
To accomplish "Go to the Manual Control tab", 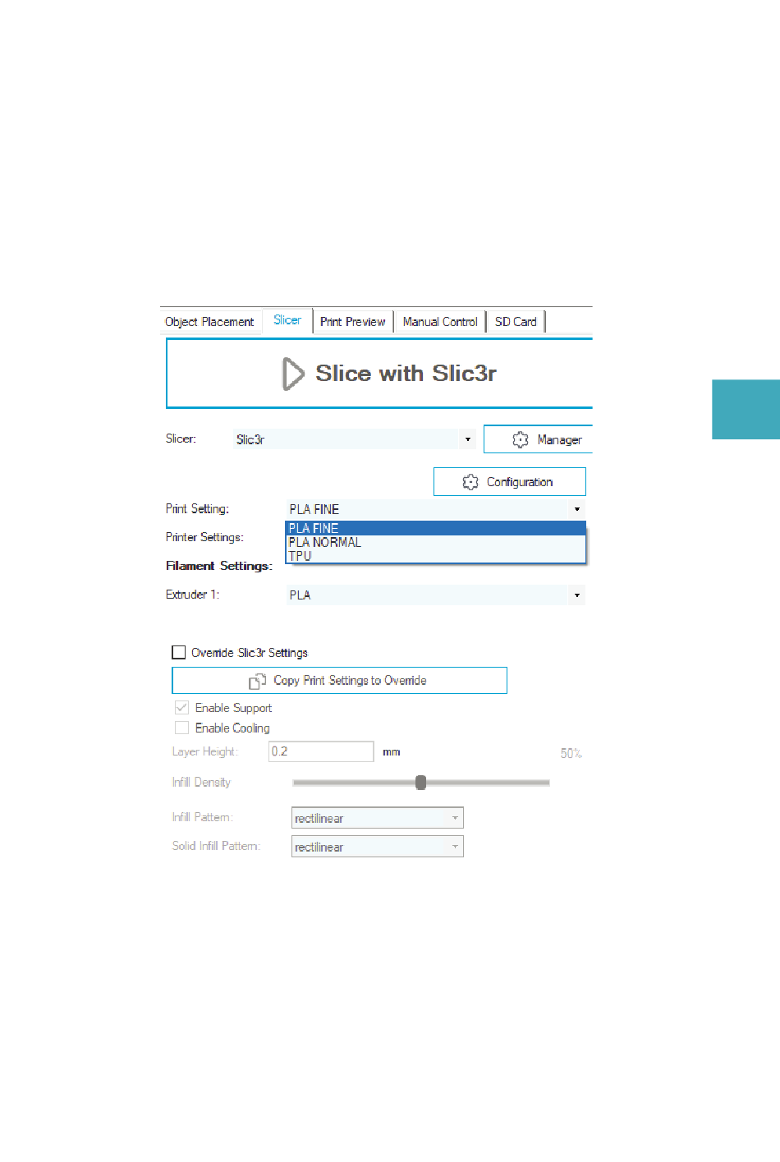I will (440, 322).
